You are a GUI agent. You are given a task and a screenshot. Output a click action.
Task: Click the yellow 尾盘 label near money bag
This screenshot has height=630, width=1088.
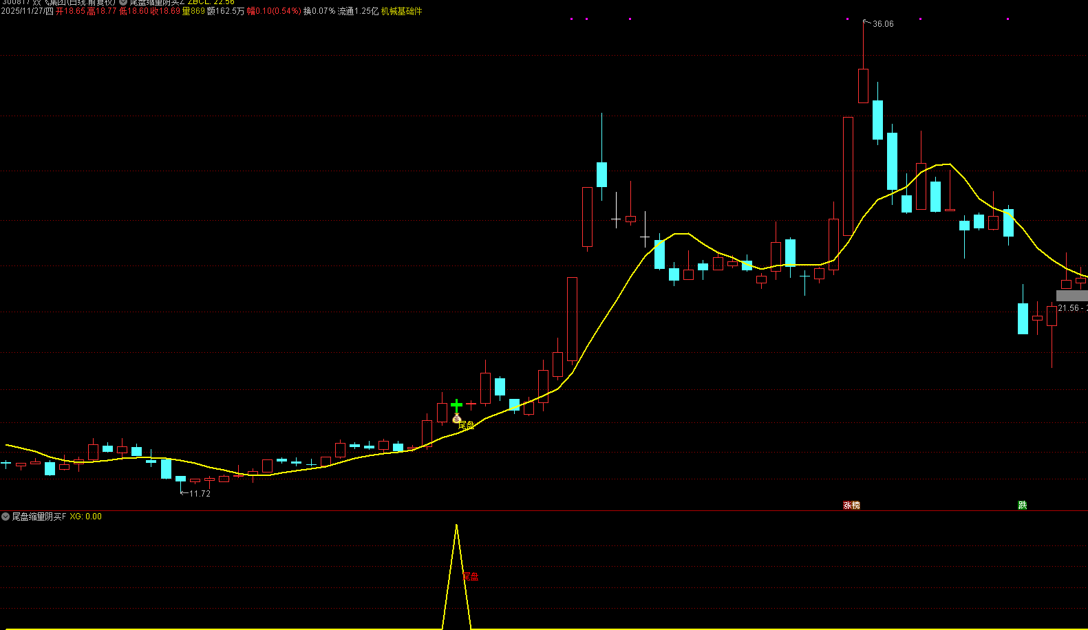(467, 426)
